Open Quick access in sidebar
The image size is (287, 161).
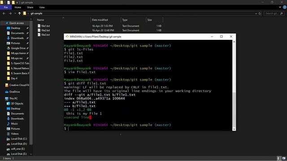click(15, 23)
